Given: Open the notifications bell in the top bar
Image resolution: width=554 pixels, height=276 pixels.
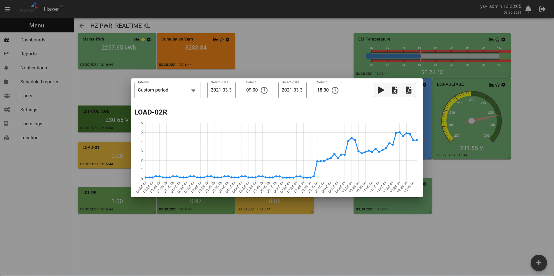Looking at the screenshot, I should [528, 9].
